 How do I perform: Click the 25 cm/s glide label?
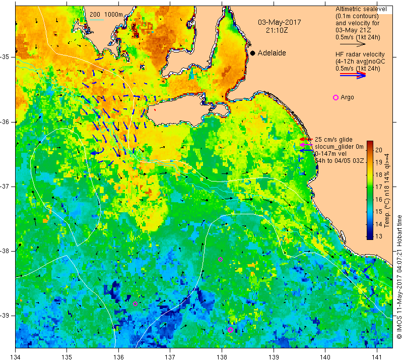pyautogui.click(x=333, y=140)
